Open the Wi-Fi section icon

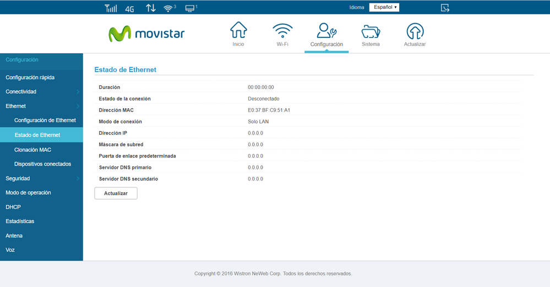pyautogui.click(x=282, y=31)
